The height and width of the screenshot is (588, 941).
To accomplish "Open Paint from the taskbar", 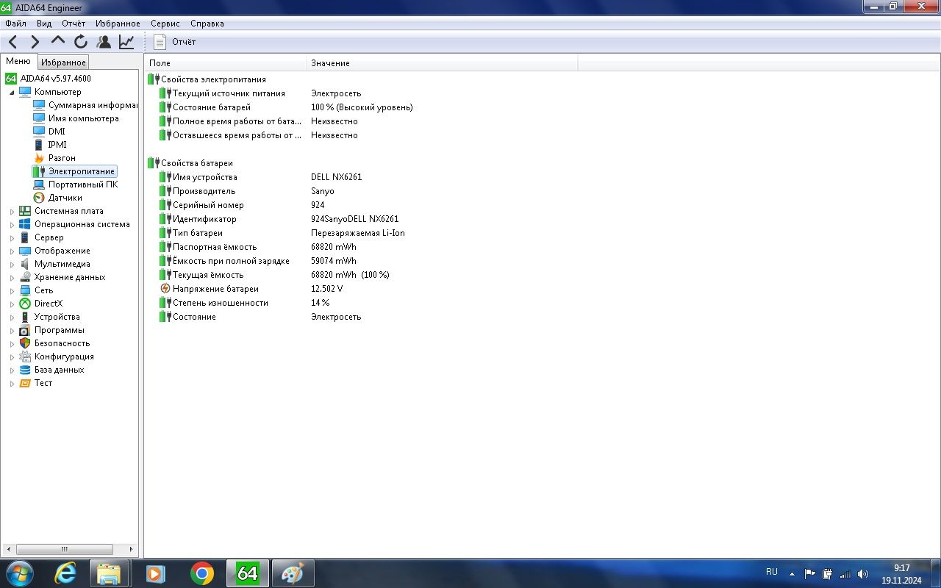I will click(x=293, y=573).
